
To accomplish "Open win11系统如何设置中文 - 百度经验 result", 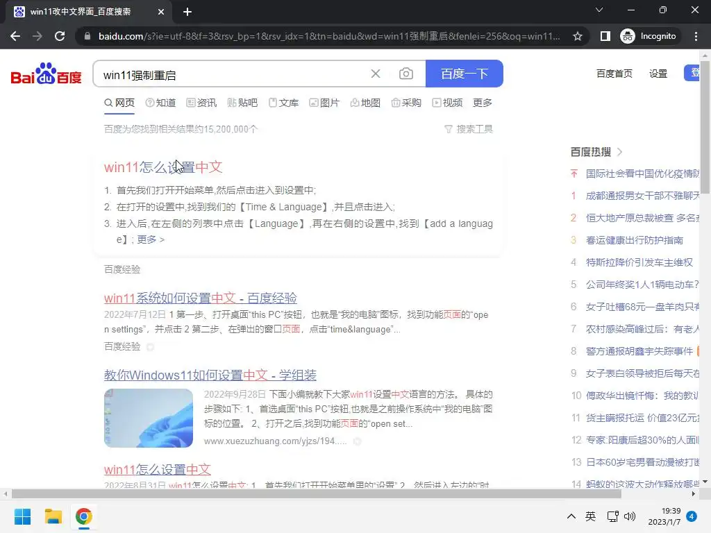I will click(x=201, y=298).
